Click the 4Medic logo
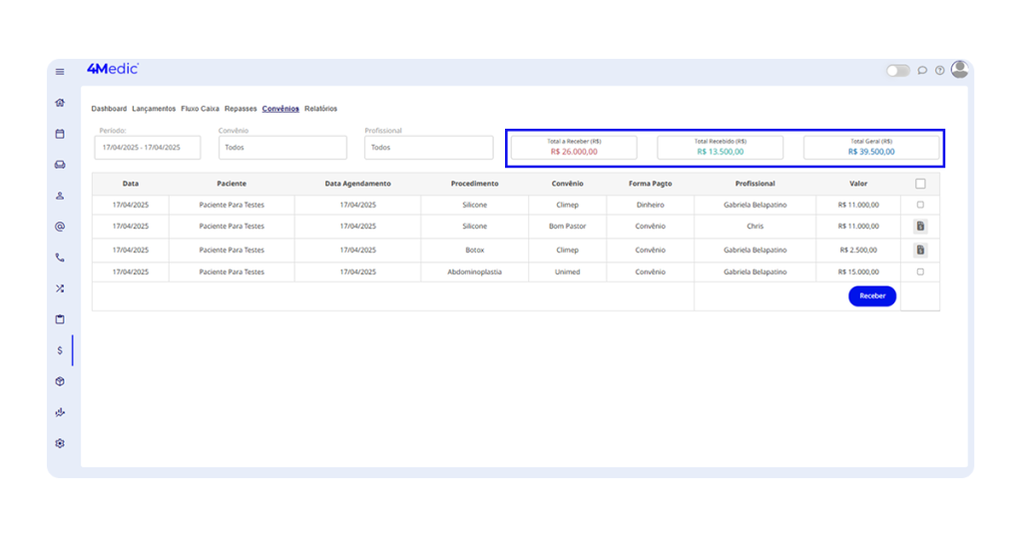Screen dimensions: 1022x537 (113, 69)
